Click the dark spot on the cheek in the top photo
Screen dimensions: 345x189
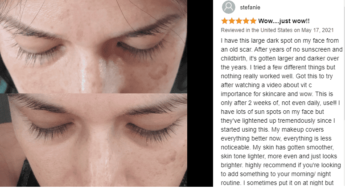pos(159,71)
